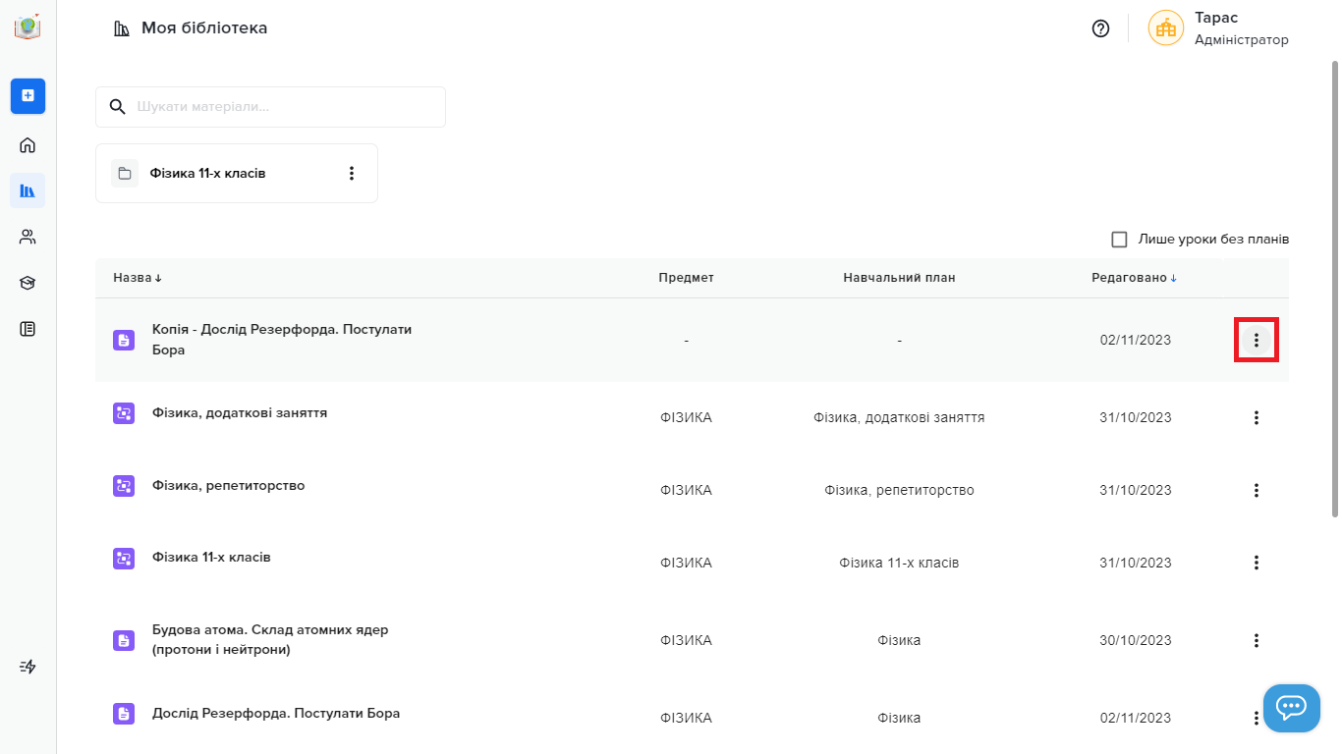The image size is (1342, 754).
Task: Open the table item titled Фізика 11-х класів
Action: [211, 558]
